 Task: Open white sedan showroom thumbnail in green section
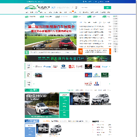tap(80, 99)
